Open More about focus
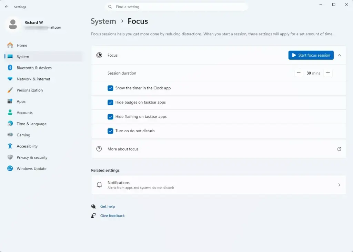Screen dimensions: 353x252 tap(218, 149)
